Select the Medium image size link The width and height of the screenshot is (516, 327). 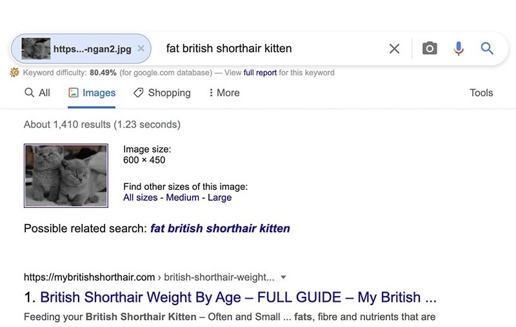click(x=183, y=198)
